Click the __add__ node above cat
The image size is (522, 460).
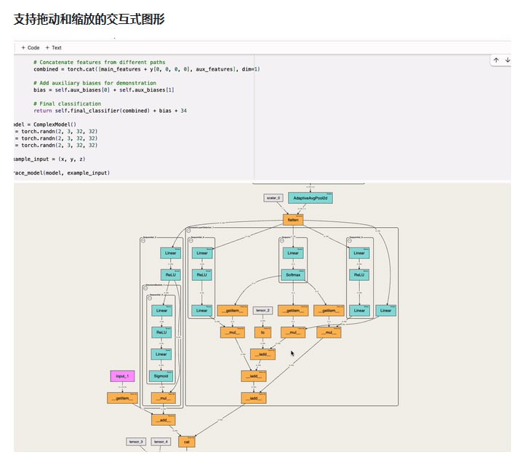[163, 420]
